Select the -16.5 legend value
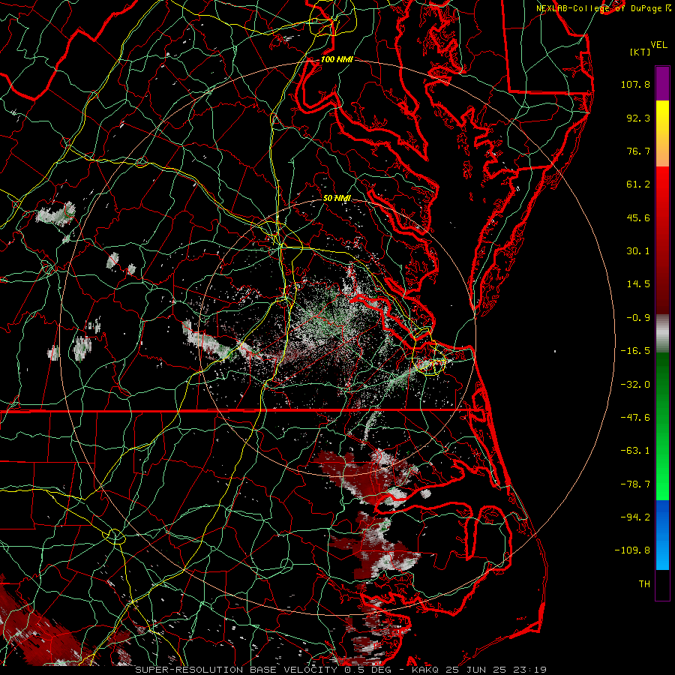675x675 pixels. tap(635, 351)
